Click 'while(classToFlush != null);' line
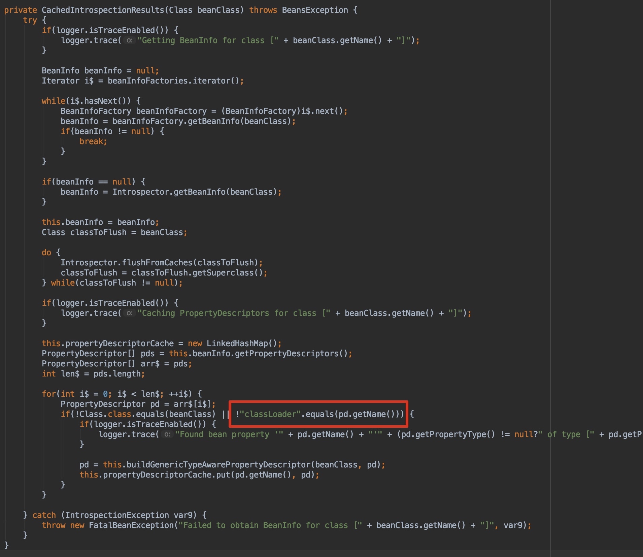 [117, 283]
